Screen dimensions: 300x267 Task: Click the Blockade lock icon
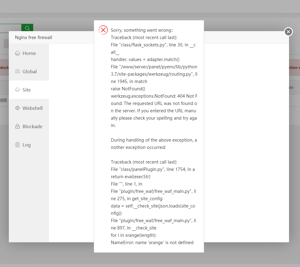tap(17, 126)
